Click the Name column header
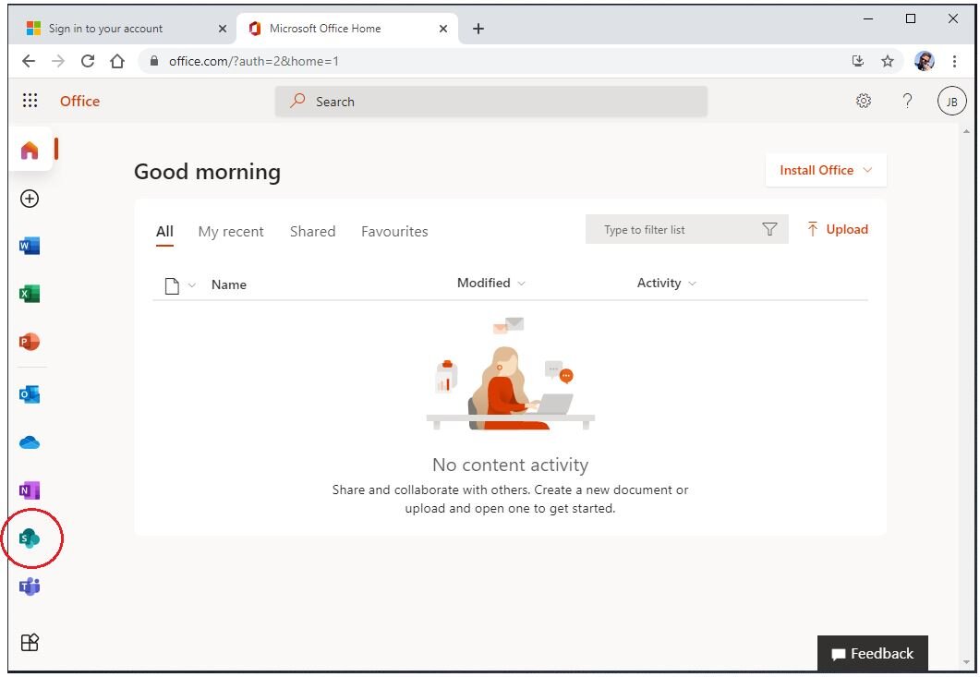 click(x=229, y=284)
